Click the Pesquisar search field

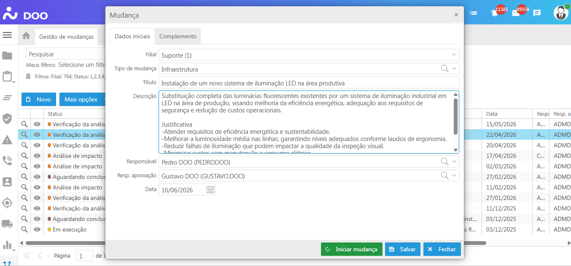coord(65,54)
